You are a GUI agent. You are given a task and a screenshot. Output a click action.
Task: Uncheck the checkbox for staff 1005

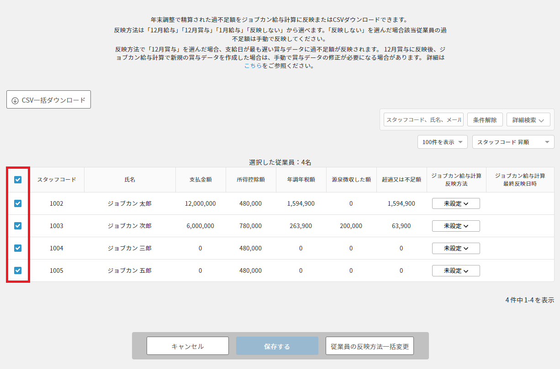tap(18, 270)
